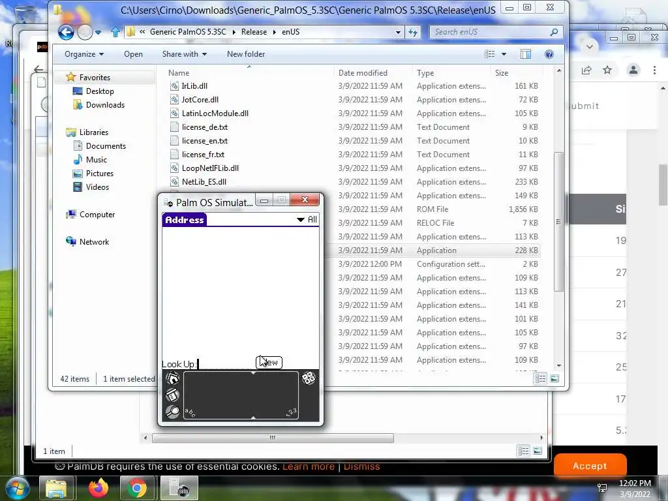Click the orange Accept cookies button
Screen dimensions: 668x501
click(x=590, y=466)
